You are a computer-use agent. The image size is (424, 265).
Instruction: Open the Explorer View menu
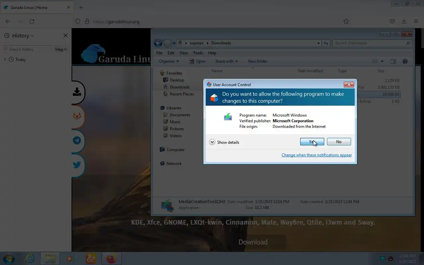pyautogui.click(x=184, y=53)
